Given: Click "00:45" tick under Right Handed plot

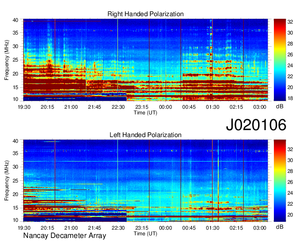Looking at the screenshot, I should click(189, 107).
